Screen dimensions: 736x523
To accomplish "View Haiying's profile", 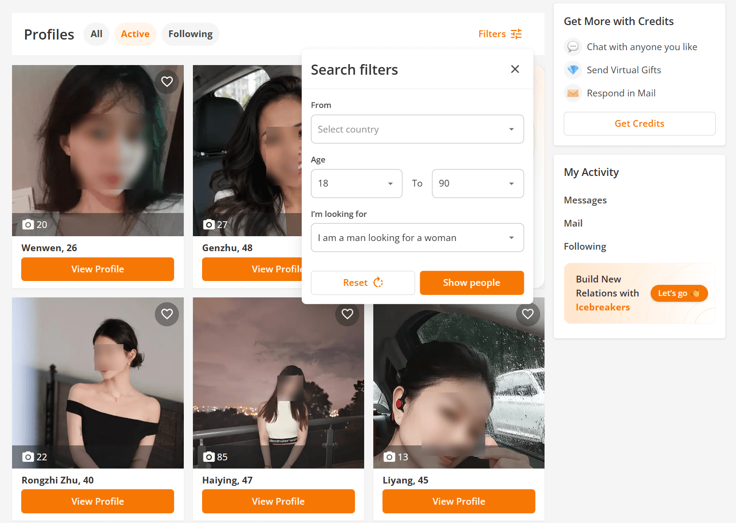I will [278, 501].
